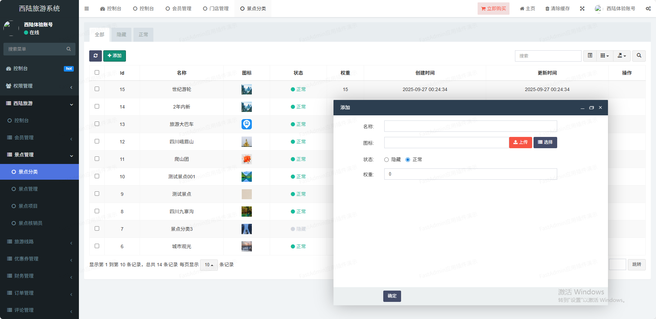The image size is (656, 319).
Task: Open the columns visibility dropdown
Action: [605, 56]
